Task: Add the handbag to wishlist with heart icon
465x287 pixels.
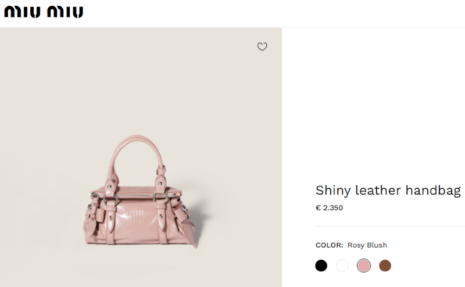Action: pyautogui.click(x=262, y=46)
